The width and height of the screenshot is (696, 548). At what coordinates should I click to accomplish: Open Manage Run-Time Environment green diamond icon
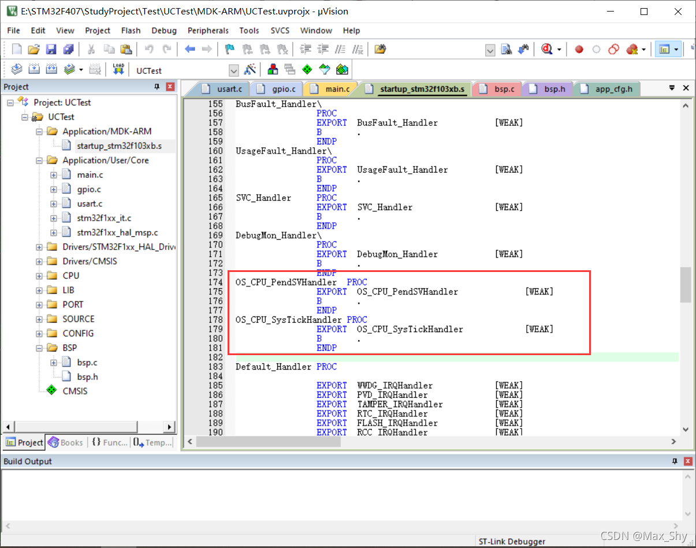307,70
